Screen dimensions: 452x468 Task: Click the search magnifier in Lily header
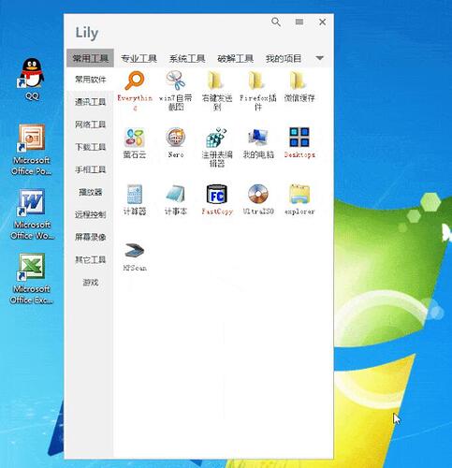[x=276, y=22]
